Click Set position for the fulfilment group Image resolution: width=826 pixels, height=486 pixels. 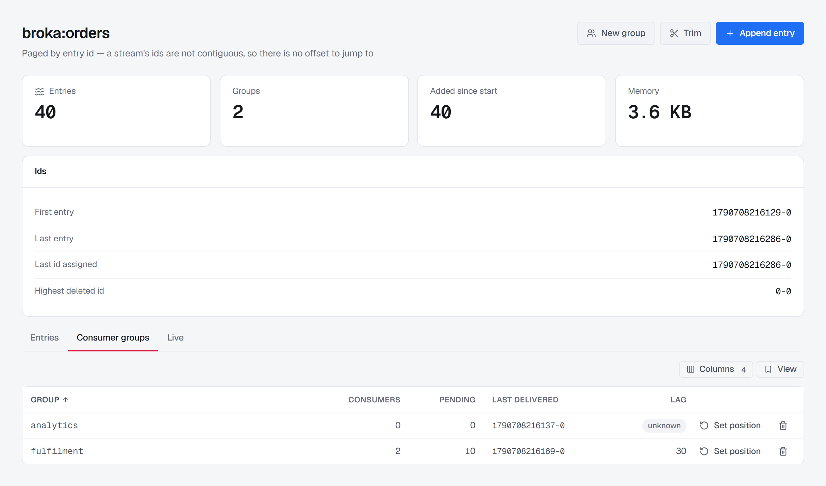pyautogui.click(x=730, y=451)
